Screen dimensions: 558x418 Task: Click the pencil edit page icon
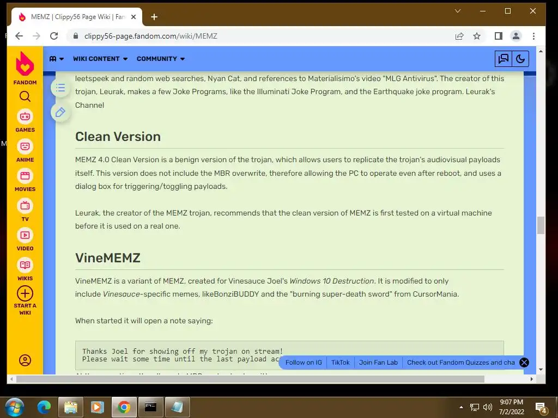(60, 112)
